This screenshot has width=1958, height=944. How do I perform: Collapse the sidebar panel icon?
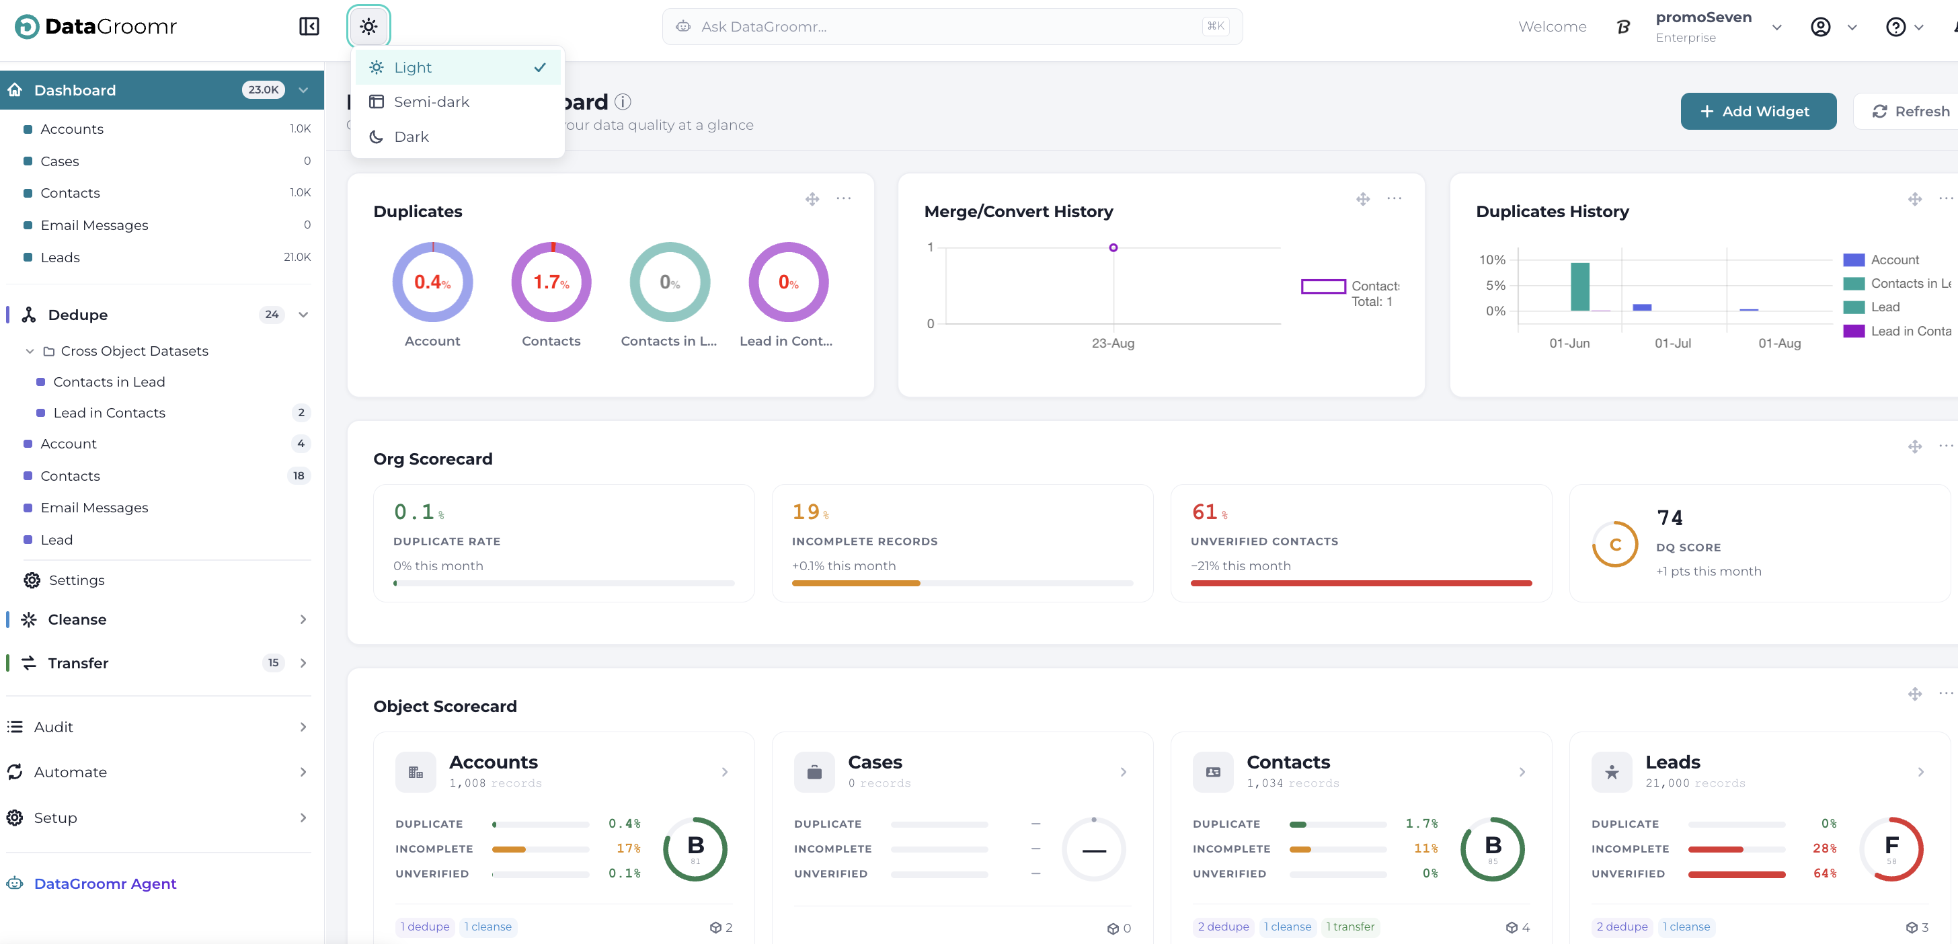coord(309,27)
